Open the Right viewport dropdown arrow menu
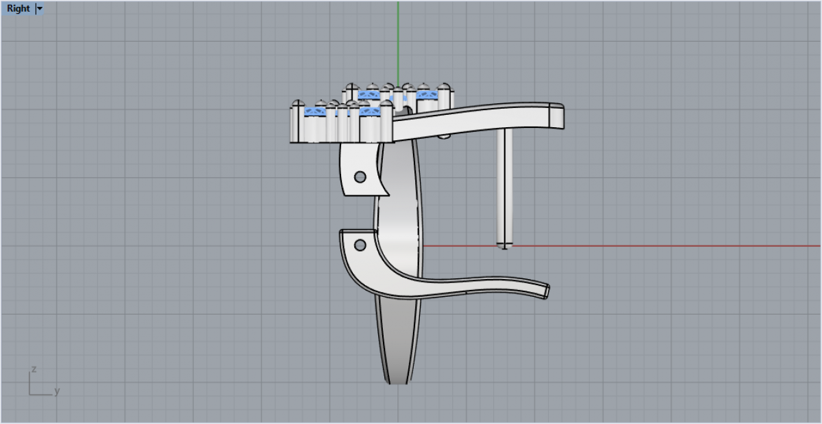Viewport: 822px width, 424px height. click(x=39, y=9)
